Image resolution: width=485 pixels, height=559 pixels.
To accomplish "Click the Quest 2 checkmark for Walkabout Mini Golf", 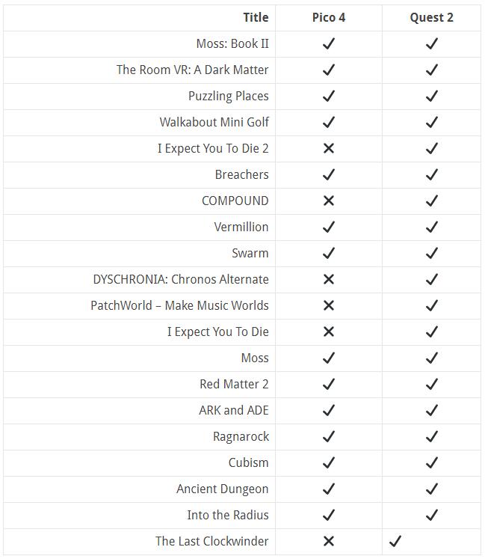I will (x=431, y=123).
